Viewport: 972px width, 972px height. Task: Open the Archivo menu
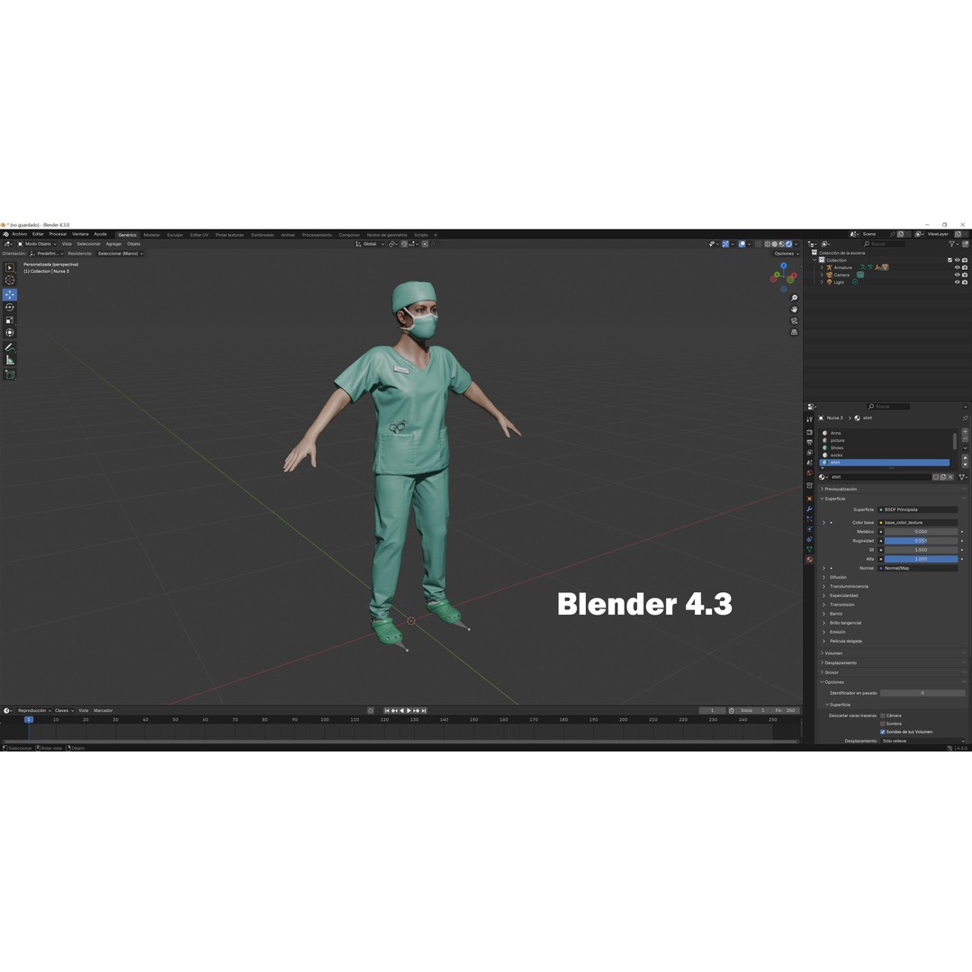tap(19, 234)
